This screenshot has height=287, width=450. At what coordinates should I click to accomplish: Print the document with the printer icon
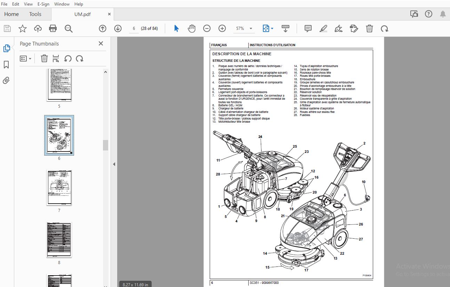(x=53, y=29)
